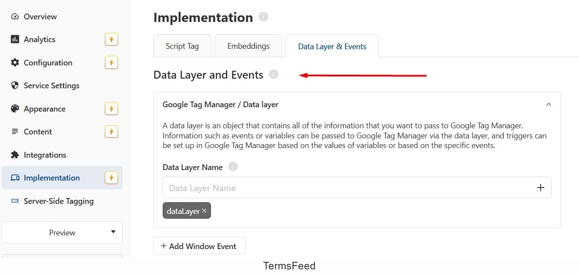Switch to the Embeddings tab
579x275 pixels.
point(249,46)
